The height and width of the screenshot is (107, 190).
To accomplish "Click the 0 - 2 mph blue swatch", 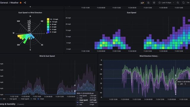I will click(x=48, y=32).
